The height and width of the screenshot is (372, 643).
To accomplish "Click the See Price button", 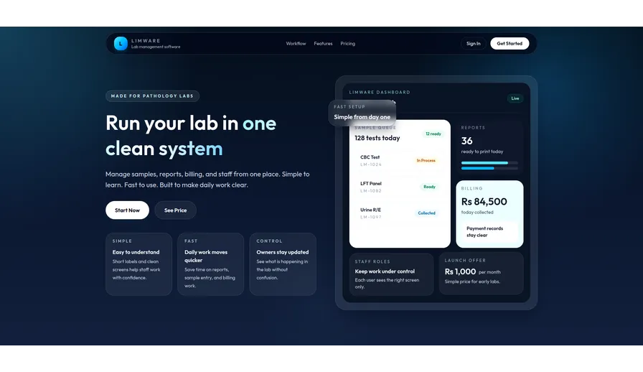I will [176, 210].
